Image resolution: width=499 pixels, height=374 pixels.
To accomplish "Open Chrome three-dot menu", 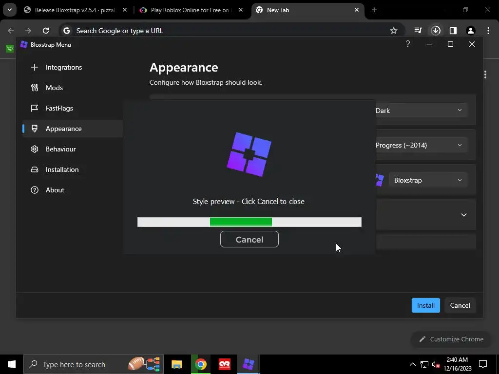I will [488, 31].
